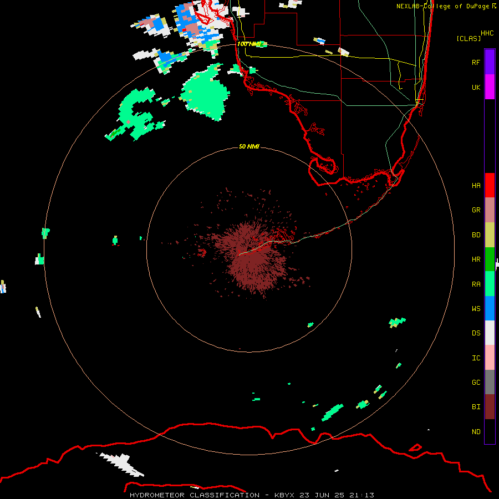This screenshot has height=499, width=499.
Task: Click the HR dark green swatch
Action: [490, 259]
